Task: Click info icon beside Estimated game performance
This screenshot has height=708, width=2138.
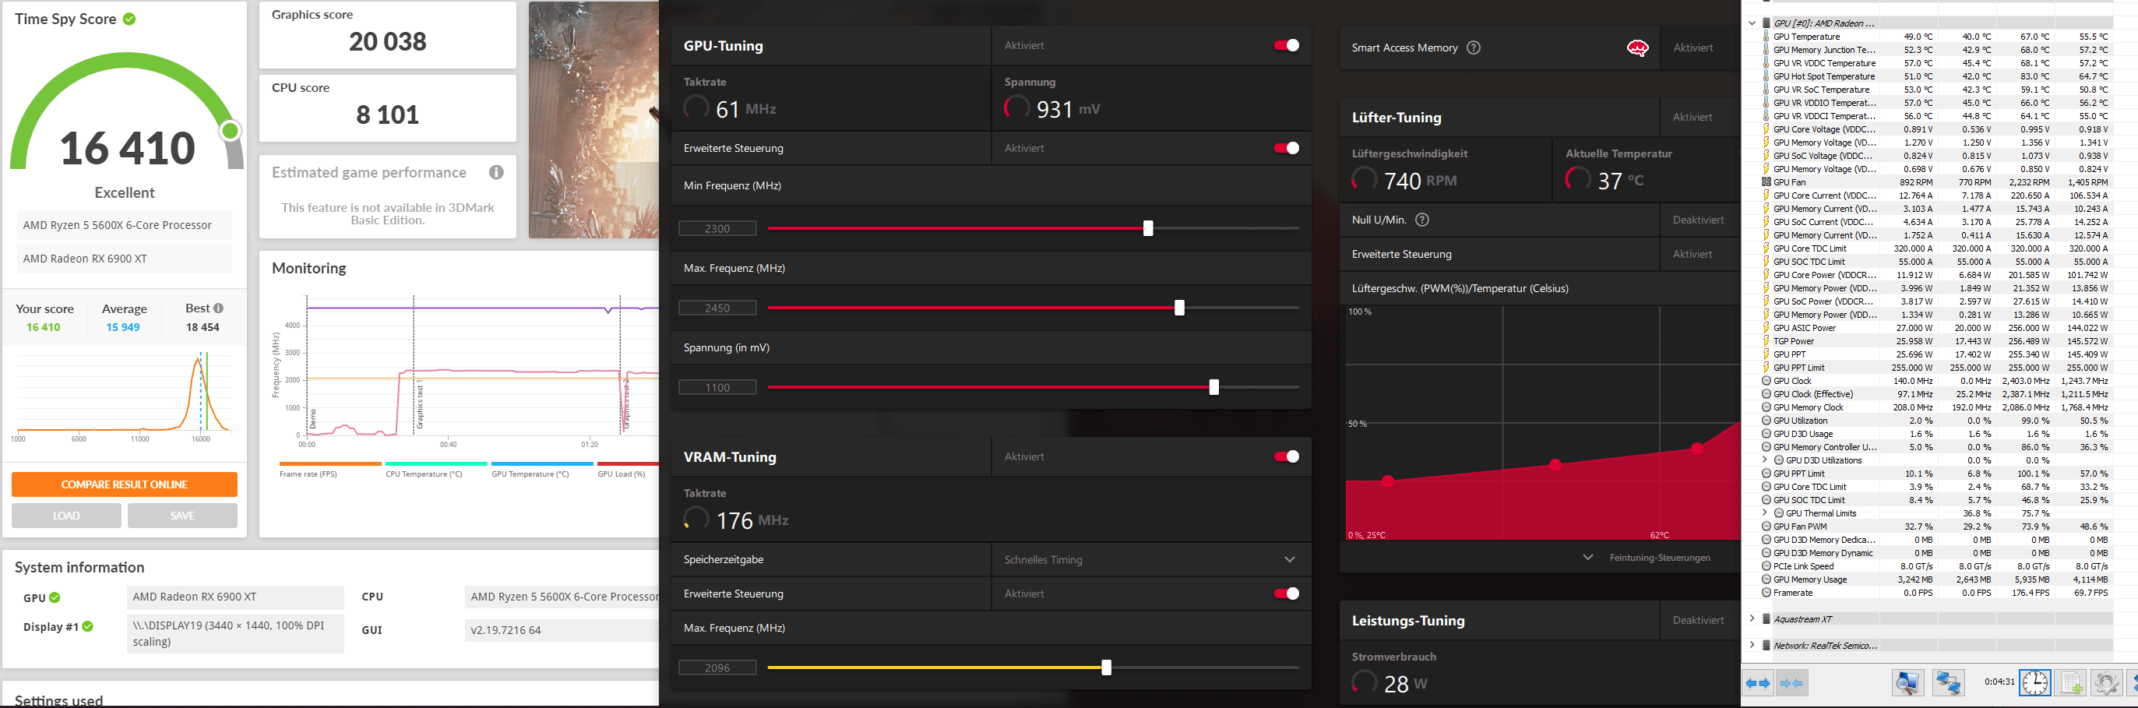Action: click(496, 173)
